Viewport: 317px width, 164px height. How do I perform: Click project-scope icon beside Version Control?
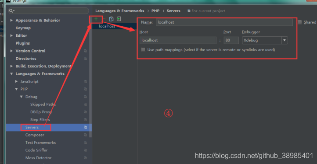click(x=85, y=51)
